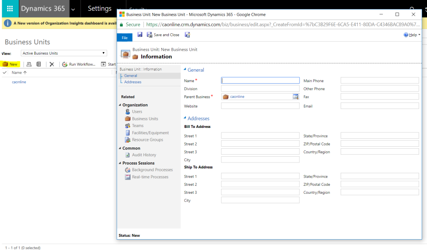Viewport: 427px width, 250px height.
Task: Collapse the Process Sessions group
Action: 120,163
